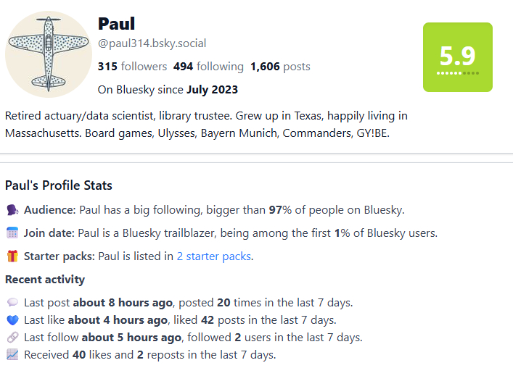Screen dimensions: 513x368
Task: Click the @paul314.bsky.social handle
Action: point(152,44)
